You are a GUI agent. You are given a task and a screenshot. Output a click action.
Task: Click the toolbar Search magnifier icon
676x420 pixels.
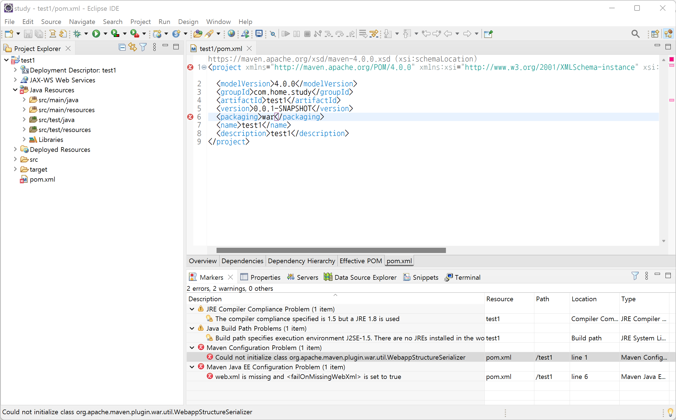[635, 34]
